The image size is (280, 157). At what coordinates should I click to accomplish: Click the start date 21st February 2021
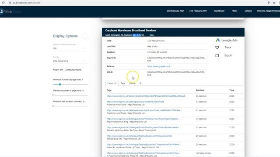[x=175, y=11]
